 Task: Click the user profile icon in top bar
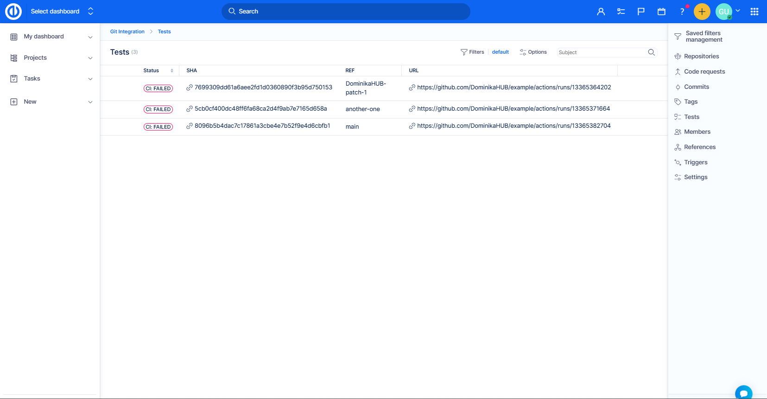coord(601,12)
